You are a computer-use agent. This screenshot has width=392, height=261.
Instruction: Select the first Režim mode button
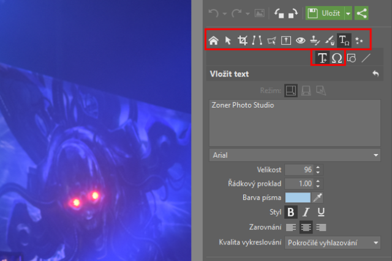coord(291,90)
